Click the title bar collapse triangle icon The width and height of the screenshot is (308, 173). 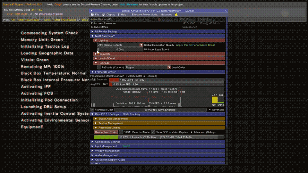coord(91,11)
